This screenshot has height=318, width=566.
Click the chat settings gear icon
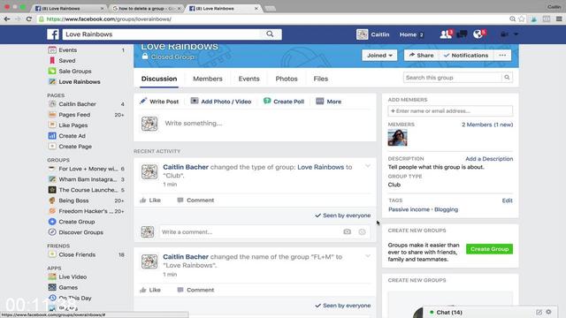[x=548, y=312]
